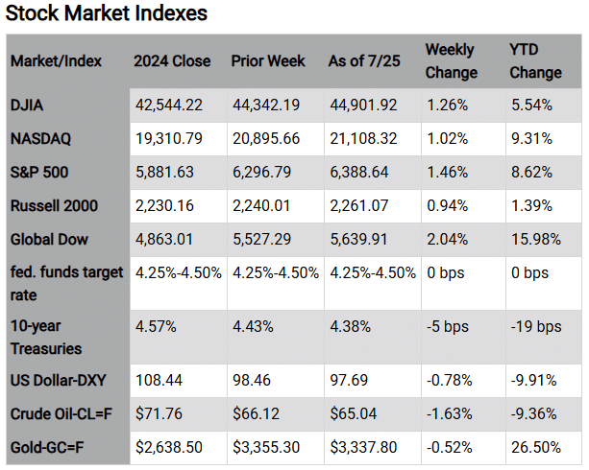This screenshot has width=589, height=470.
Task: Click the fed. funds target rate label
Action: [66, 282]
